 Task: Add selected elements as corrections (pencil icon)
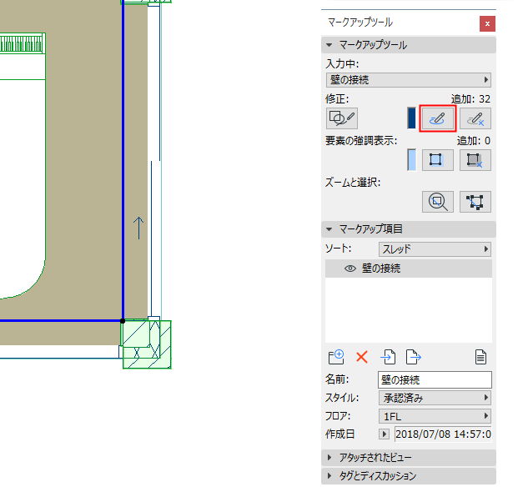pyautogui.click(x=437, y=118)
